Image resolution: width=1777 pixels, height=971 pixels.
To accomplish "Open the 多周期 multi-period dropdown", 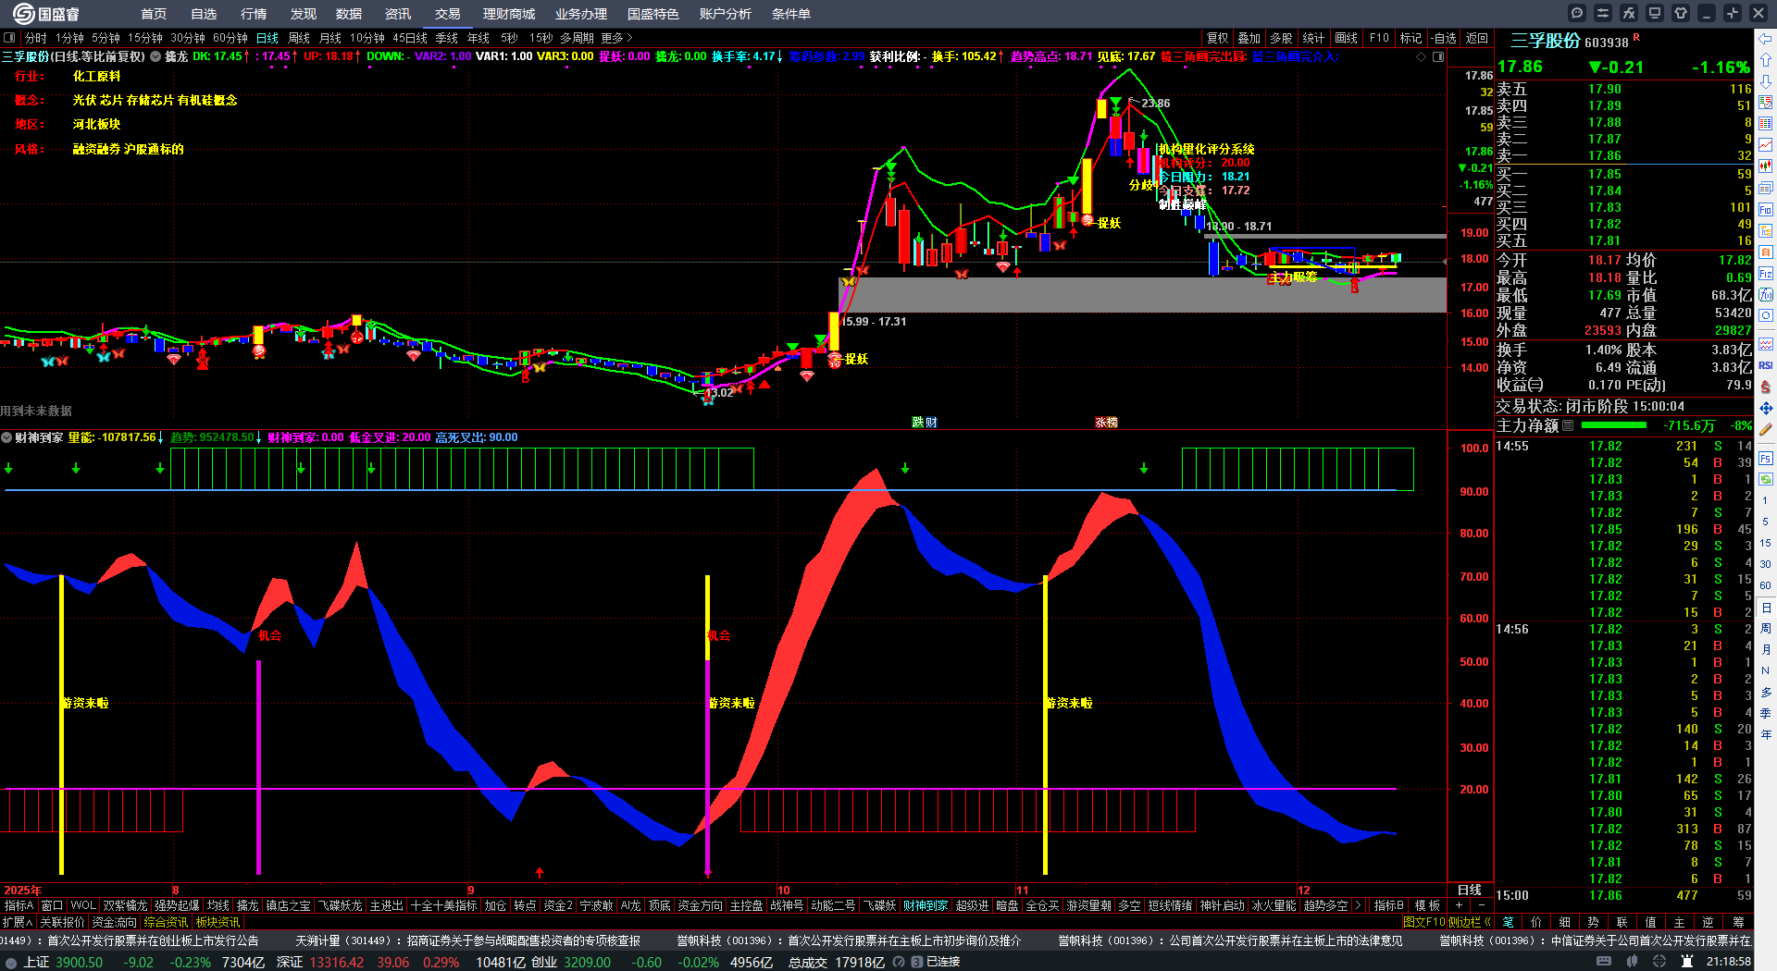I will pyautogui.click(x=577, y=38).
